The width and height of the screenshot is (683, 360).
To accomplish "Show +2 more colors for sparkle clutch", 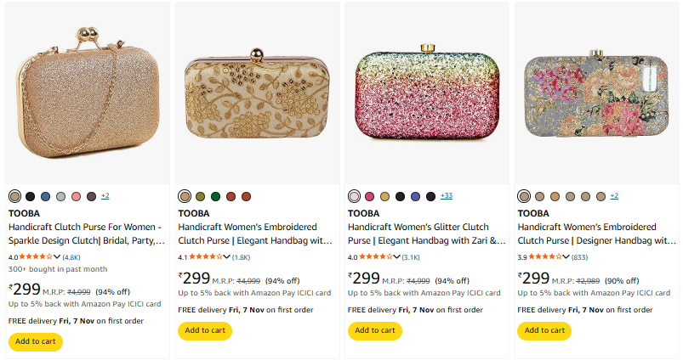I will click(x=105, y=196).
